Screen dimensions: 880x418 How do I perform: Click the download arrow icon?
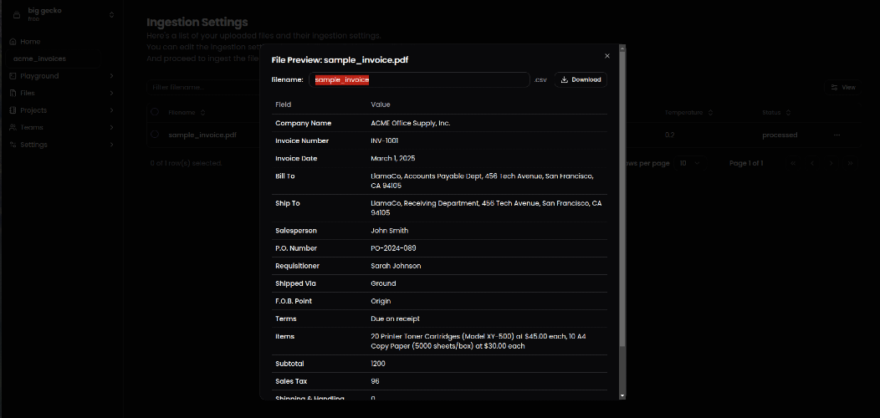pyautogui.click(x=565, y=79)
